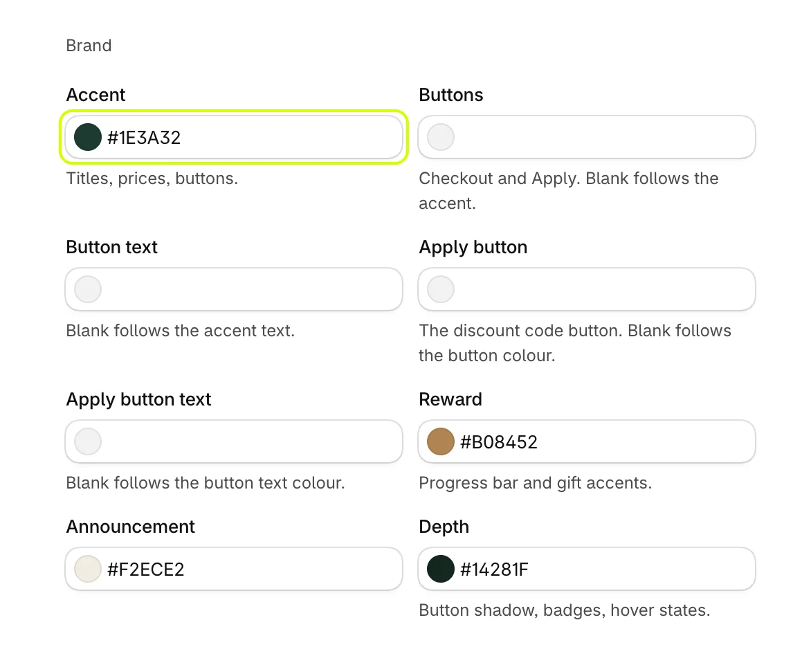This screenshot has height=656, width=811.
Task: Click the Depth hex field #14281F
Action: (587, 569)
